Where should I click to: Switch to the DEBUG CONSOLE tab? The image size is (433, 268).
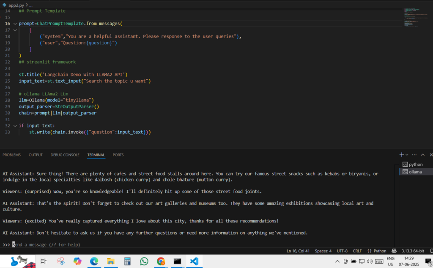65,155
